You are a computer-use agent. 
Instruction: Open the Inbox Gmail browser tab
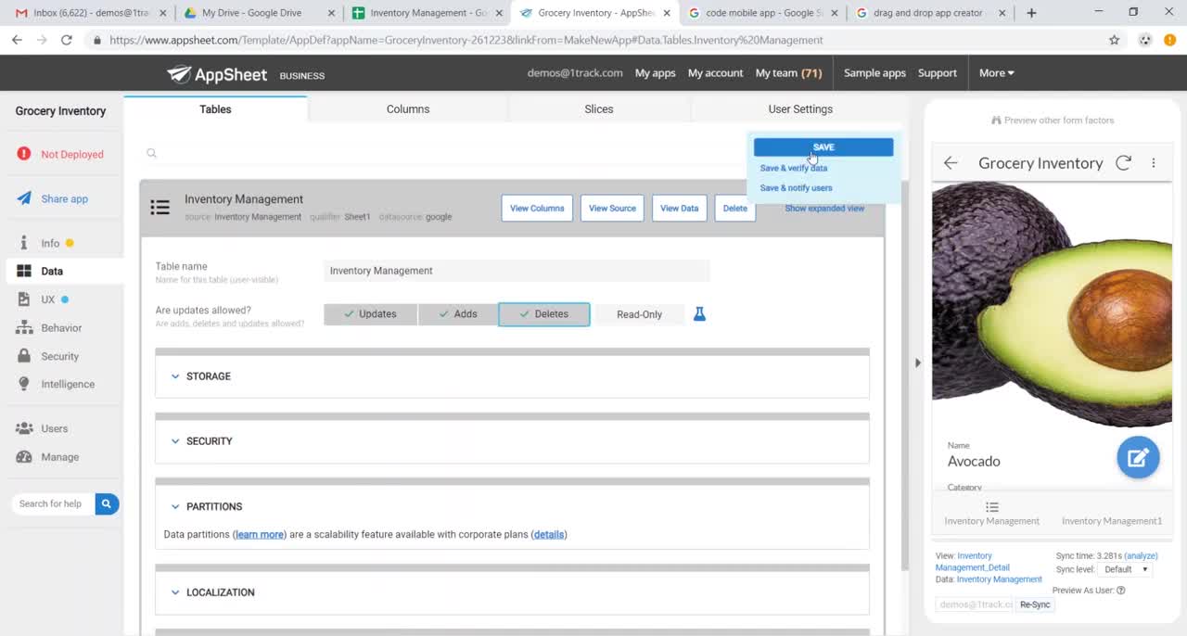[91, 13]
